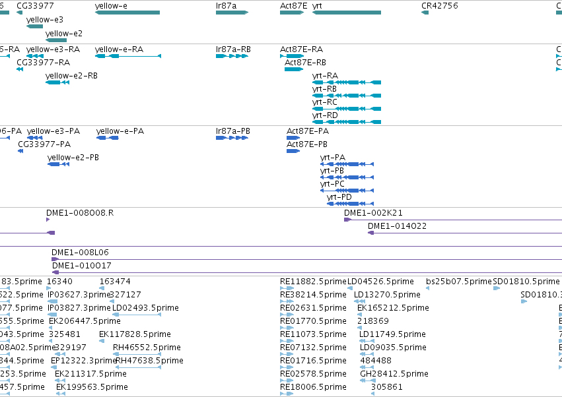Click the Ir87a gene label
Image resolution: width=562 pixels, height=397 pixels.
226,6
